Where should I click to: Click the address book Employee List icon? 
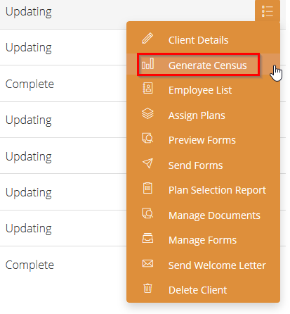(x=147, y=88)
